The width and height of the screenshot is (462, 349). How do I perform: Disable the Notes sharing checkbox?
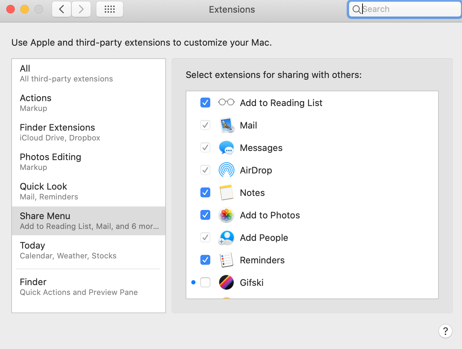tap(205, 192)
